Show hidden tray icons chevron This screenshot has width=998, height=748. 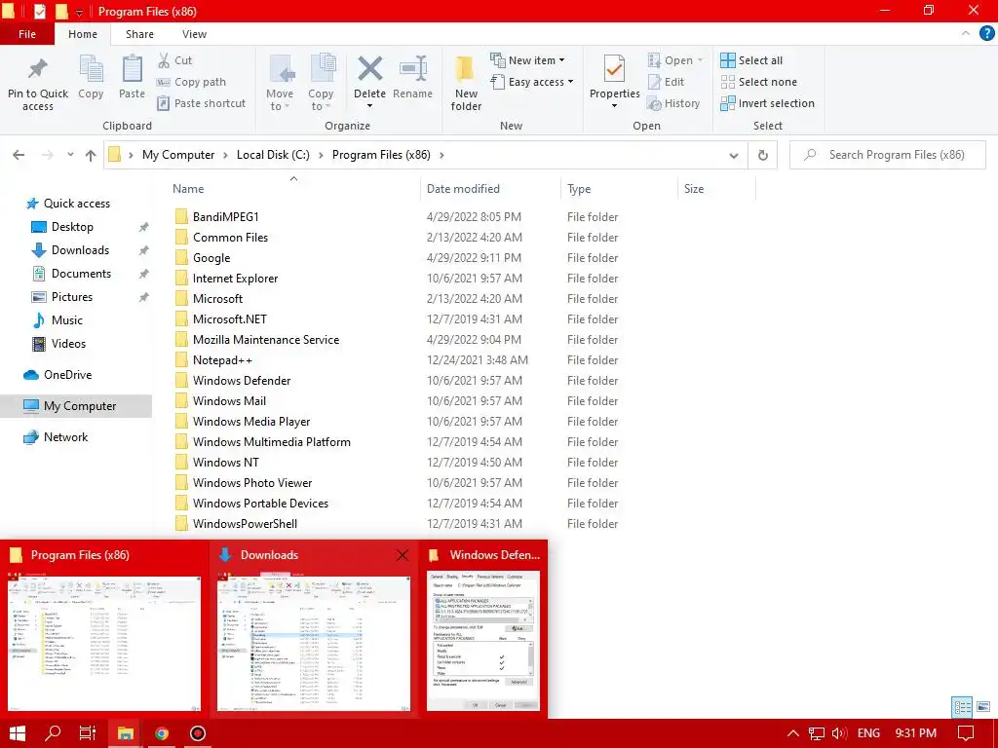(793, 733)
